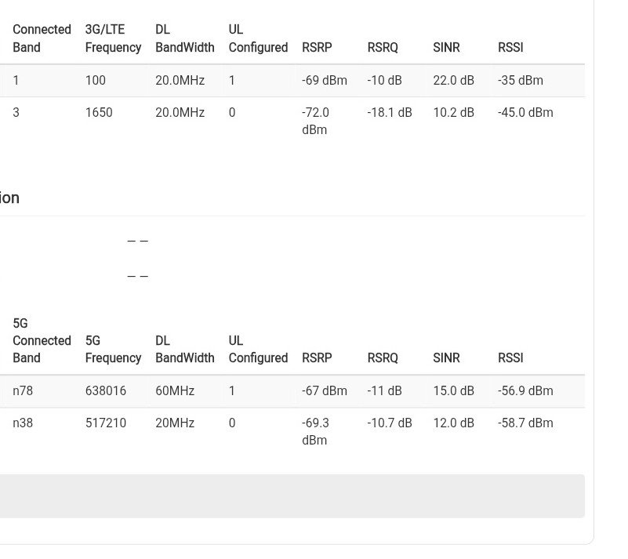Click the -72.0 dBm RSRP value
Image resolution: width=628 pixels, height=559 pixels.
(x=315, y=121)
